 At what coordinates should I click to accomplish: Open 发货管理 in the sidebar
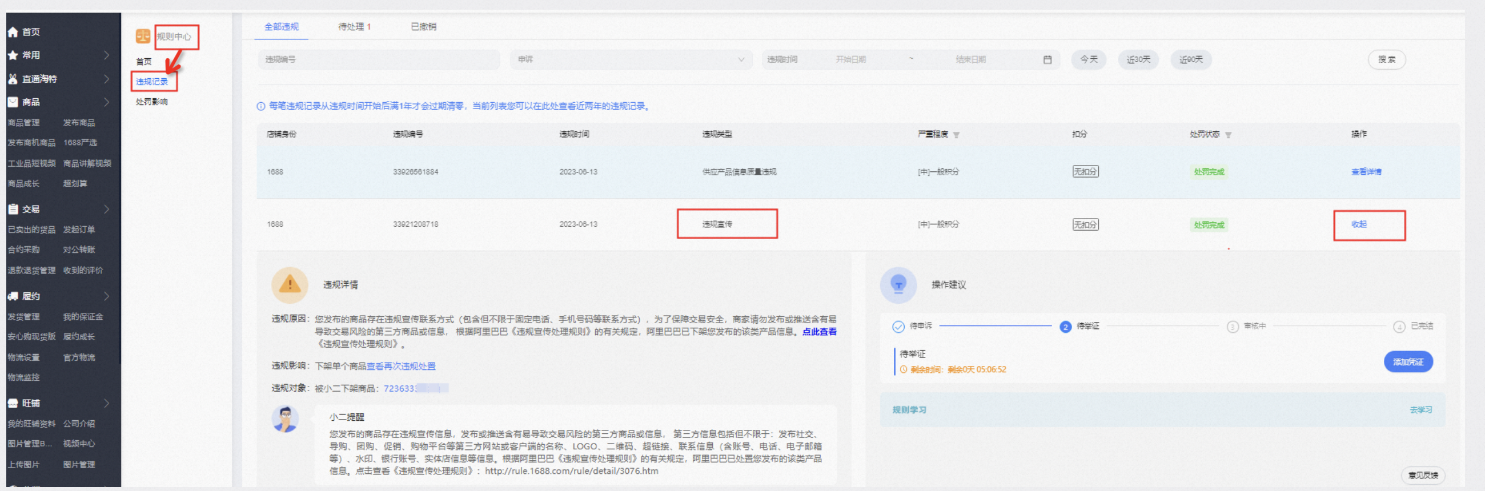tap(23, 317)
